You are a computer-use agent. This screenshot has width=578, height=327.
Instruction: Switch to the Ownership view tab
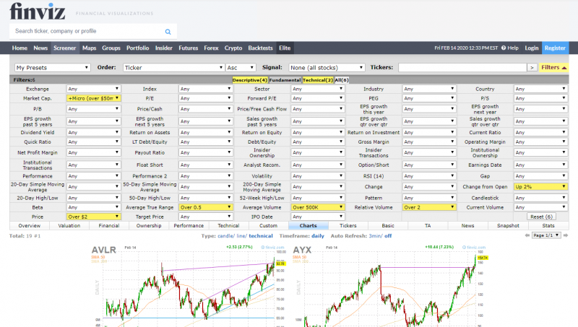click(x=149, y=226)
